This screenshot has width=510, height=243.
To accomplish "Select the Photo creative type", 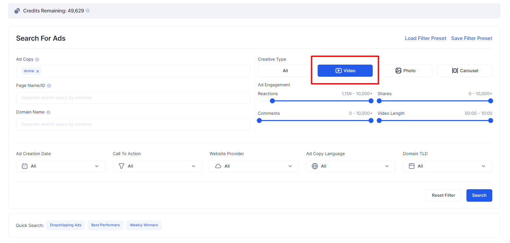I will tap(405, 71).
